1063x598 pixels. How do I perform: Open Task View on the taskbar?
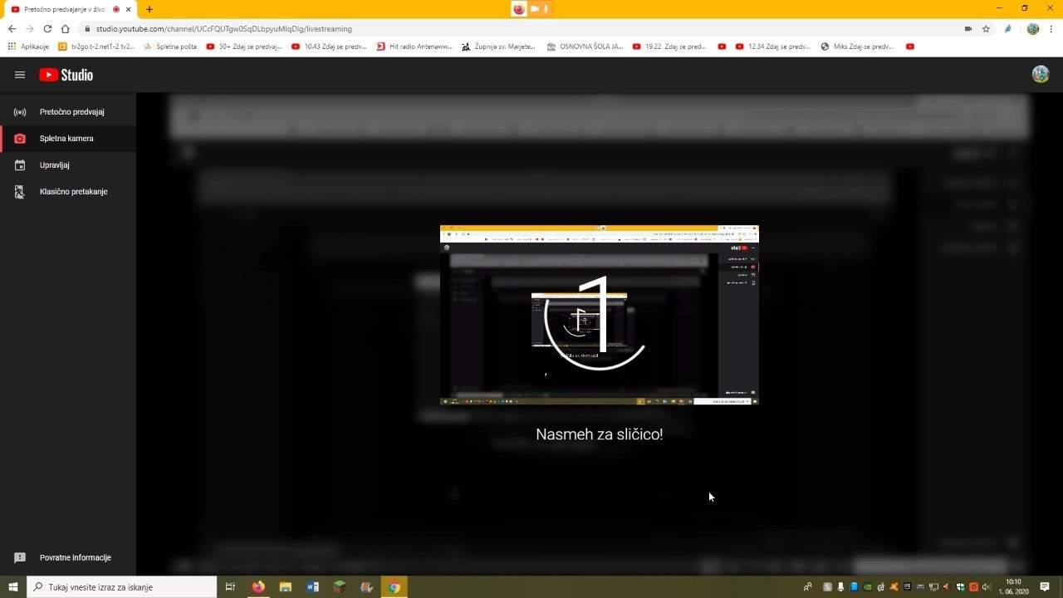click(231, 587)
